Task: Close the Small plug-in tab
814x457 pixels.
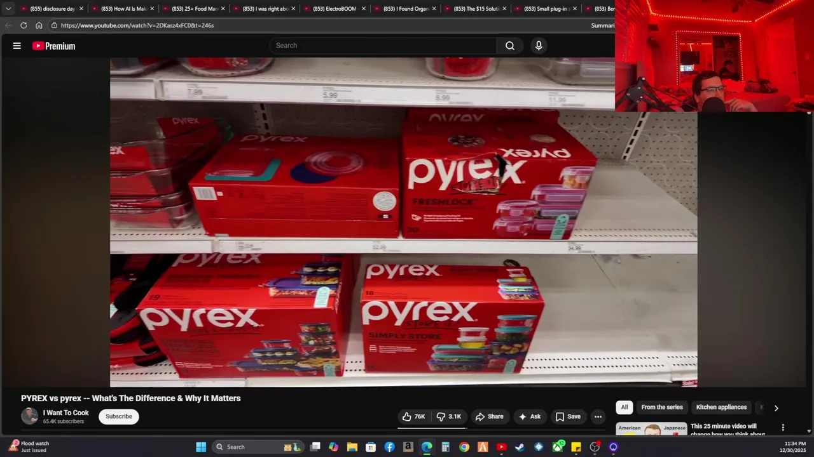Action: (x=575, y=9)
